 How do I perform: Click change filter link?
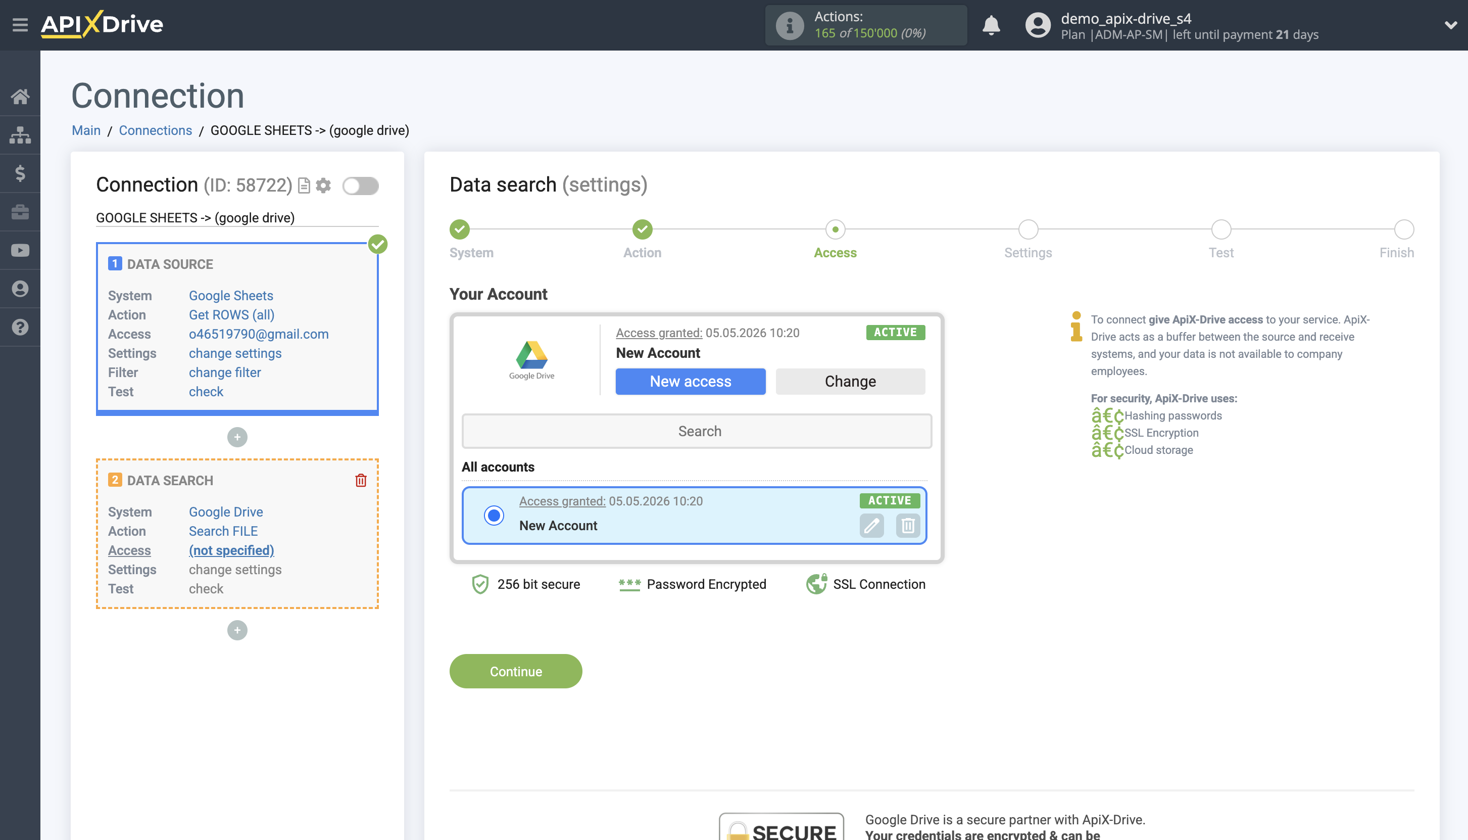(x=225, y=372)
